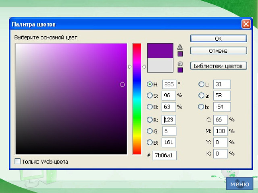258x193 pixels.
Task: Click the C field showing 66
Action: [x=221, y=120]
